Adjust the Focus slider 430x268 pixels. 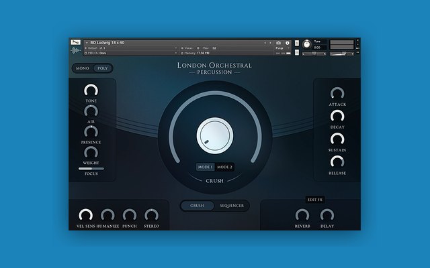[91, 169]
